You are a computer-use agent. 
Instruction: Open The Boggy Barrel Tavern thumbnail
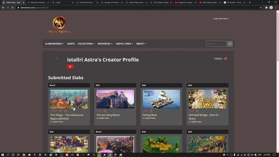tap(161, 144)
